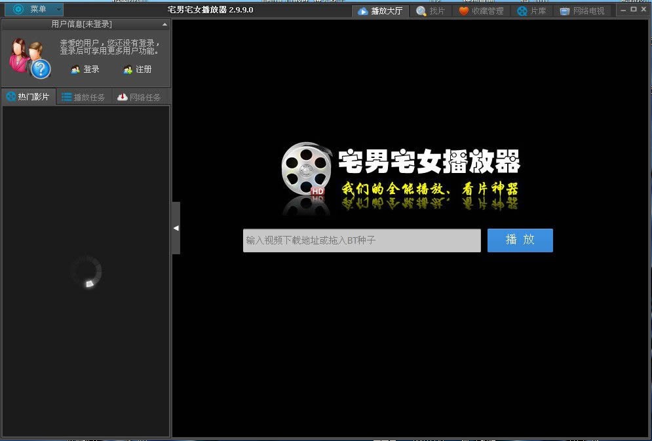Viewport: 652px width, 441px height.
Task: Click the 注册 registration link
Action: 143,69
